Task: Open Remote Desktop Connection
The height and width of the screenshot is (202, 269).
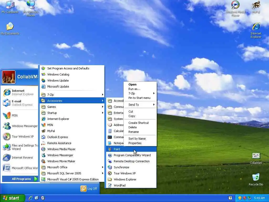Action: click(131, 161)
